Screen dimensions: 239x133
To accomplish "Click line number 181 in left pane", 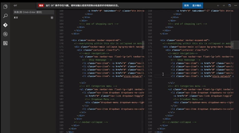I will [61, 79].
